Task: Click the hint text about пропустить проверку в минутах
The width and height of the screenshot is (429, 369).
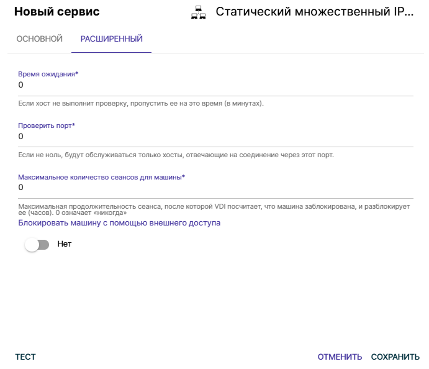Action: click(x=141, y=104)
